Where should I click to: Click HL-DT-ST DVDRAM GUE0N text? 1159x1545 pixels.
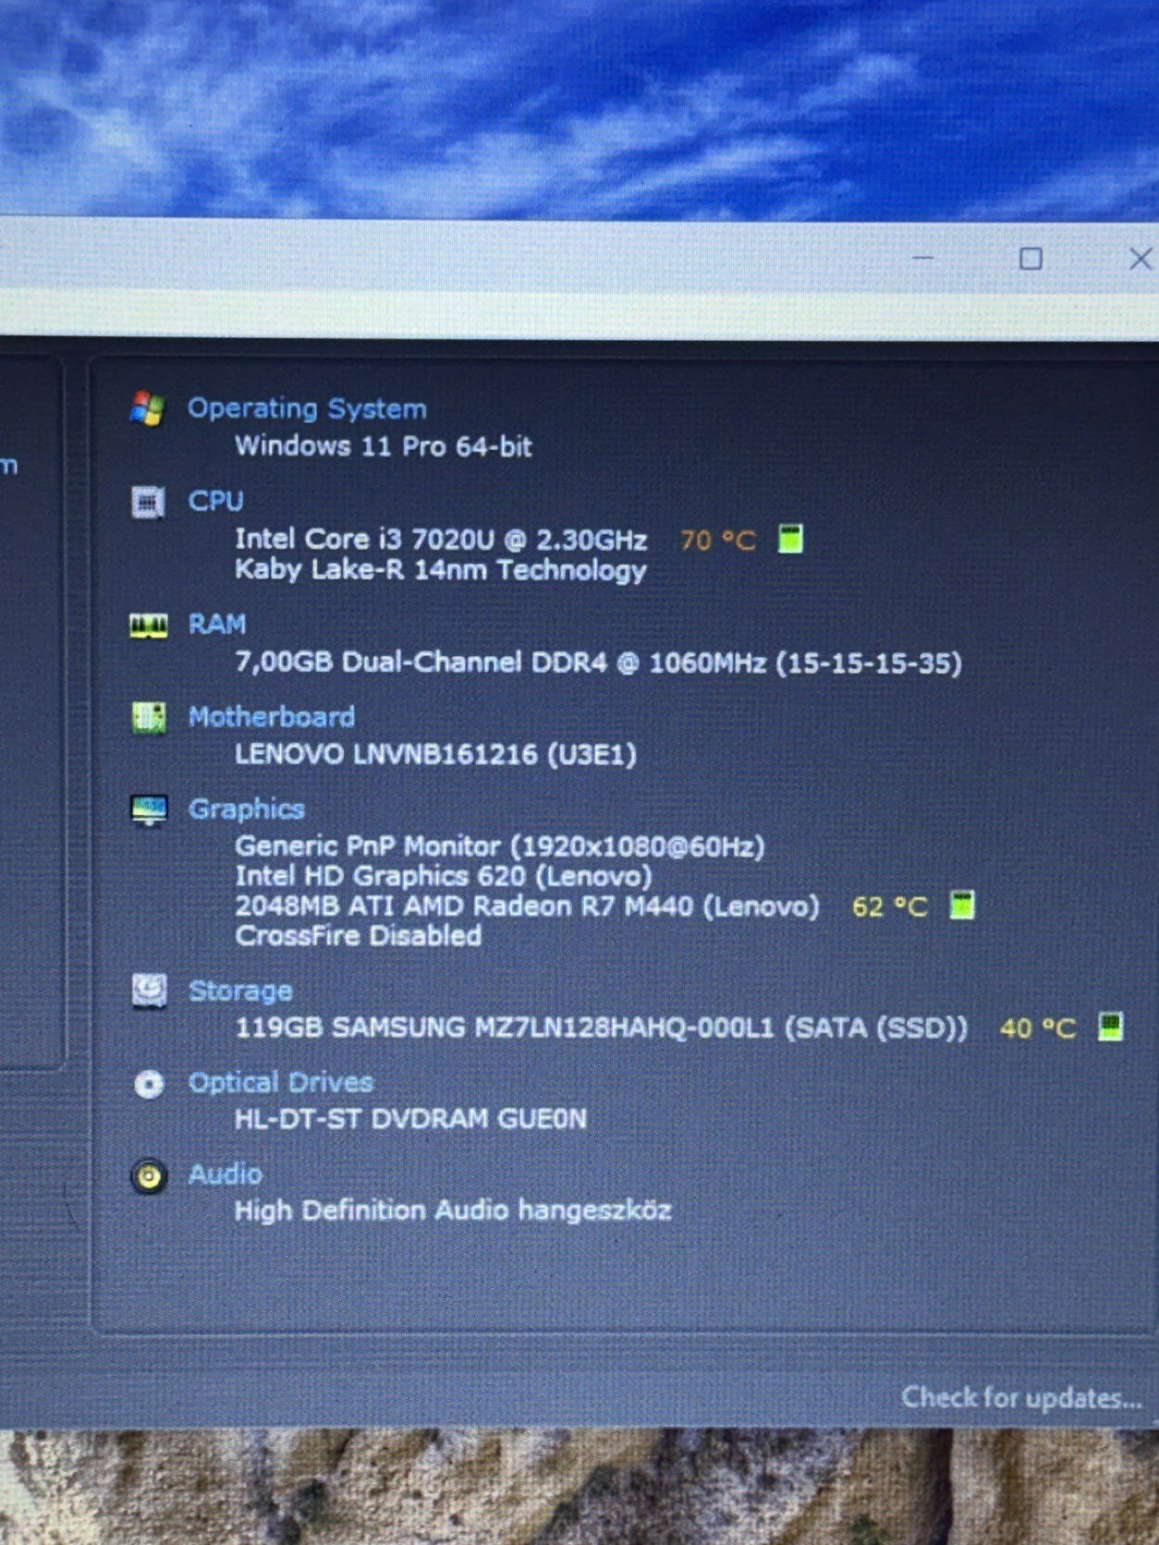click(x=410, y=1119)
